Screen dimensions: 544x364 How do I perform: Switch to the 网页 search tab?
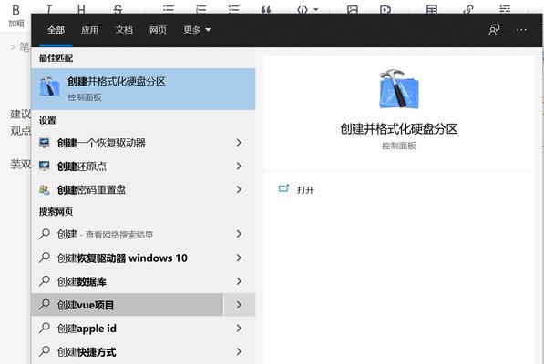[158, 30]
